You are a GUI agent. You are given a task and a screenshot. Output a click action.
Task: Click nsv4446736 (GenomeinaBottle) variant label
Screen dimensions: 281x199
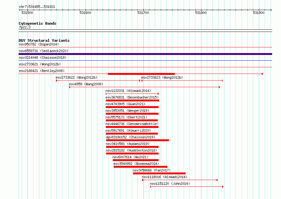click(x=132, y=124)
